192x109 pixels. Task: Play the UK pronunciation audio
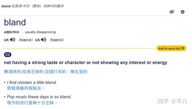point(13,40)
